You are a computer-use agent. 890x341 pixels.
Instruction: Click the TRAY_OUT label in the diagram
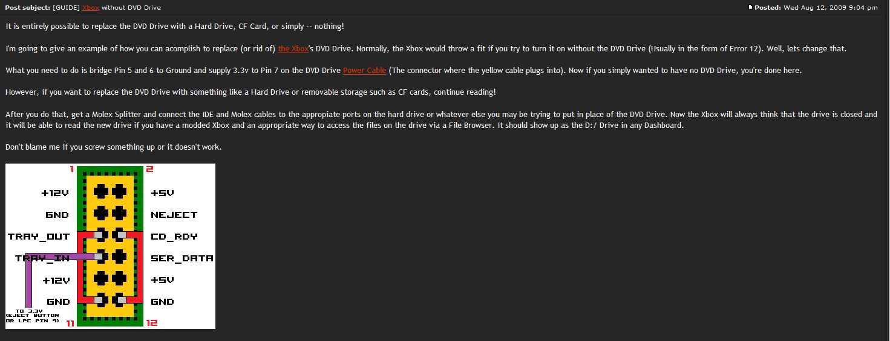tap(39, 237)
